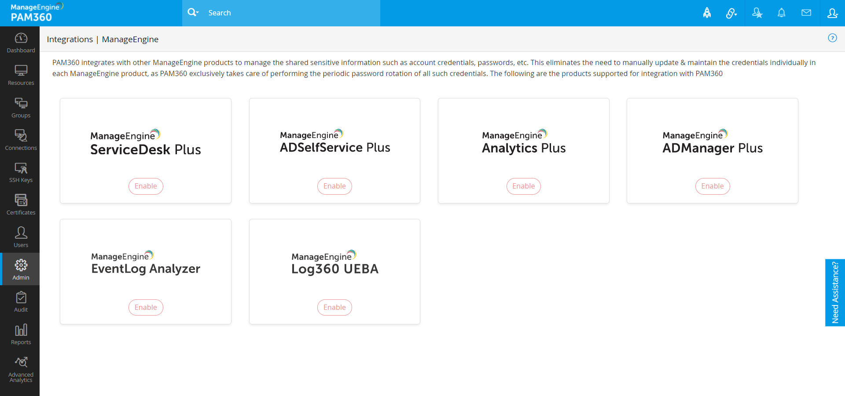Click the help question mark icon
845x396 pixels.
pos(832,38)
